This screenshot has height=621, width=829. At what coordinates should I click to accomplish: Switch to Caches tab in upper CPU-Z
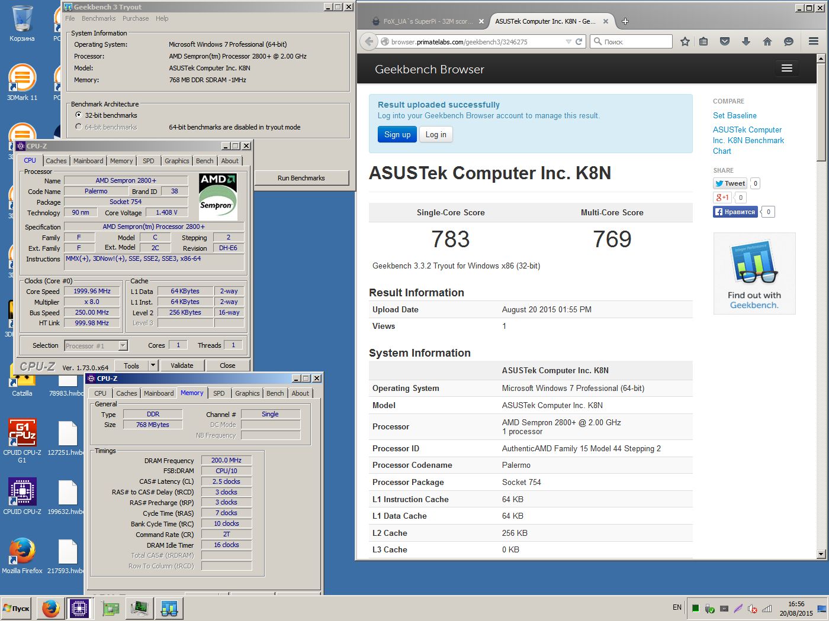[56, 161]
